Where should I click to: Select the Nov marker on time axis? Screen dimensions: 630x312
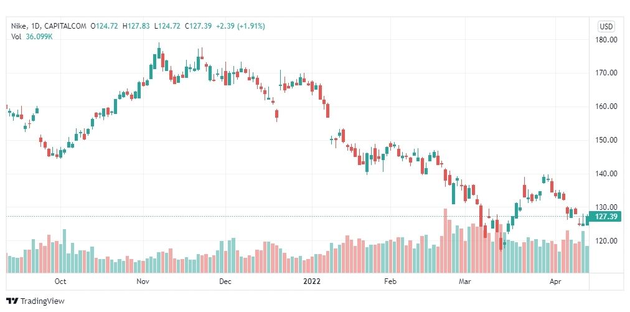coord(143,281)
